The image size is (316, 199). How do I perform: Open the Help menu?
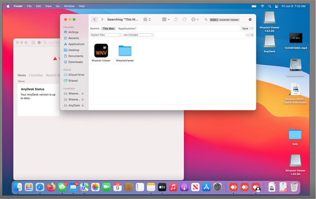[x=82, y=6]
